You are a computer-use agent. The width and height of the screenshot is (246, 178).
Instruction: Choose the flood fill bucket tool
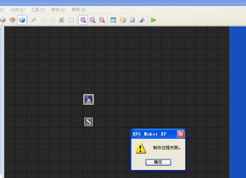(62, 20)
